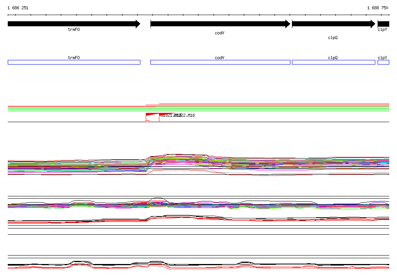Click clpY label above blue box
Image resolution: width=397 pixels, height=276 pixels.
tap(382, 58)
